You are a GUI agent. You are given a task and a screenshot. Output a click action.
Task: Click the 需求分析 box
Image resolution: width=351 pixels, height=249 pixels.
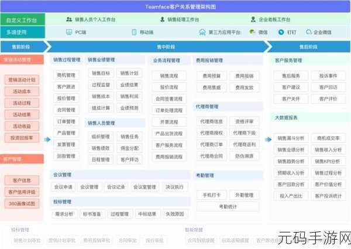pos(64,214)
